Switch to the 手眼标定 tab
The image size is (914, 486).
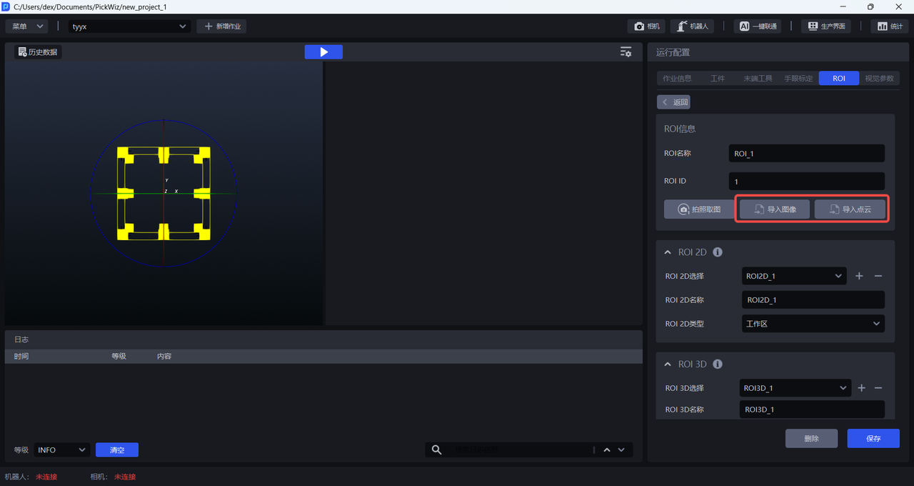(798, 79)
